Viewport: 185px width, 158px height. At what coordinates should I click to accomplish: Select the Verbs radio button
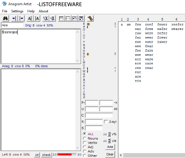point(85,143)
